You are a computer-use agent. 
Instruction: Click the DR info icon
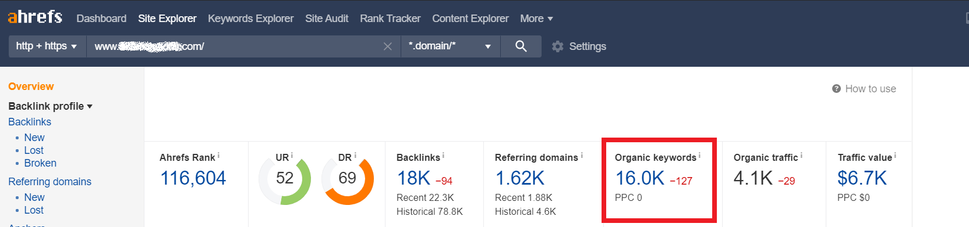point(355,155)
